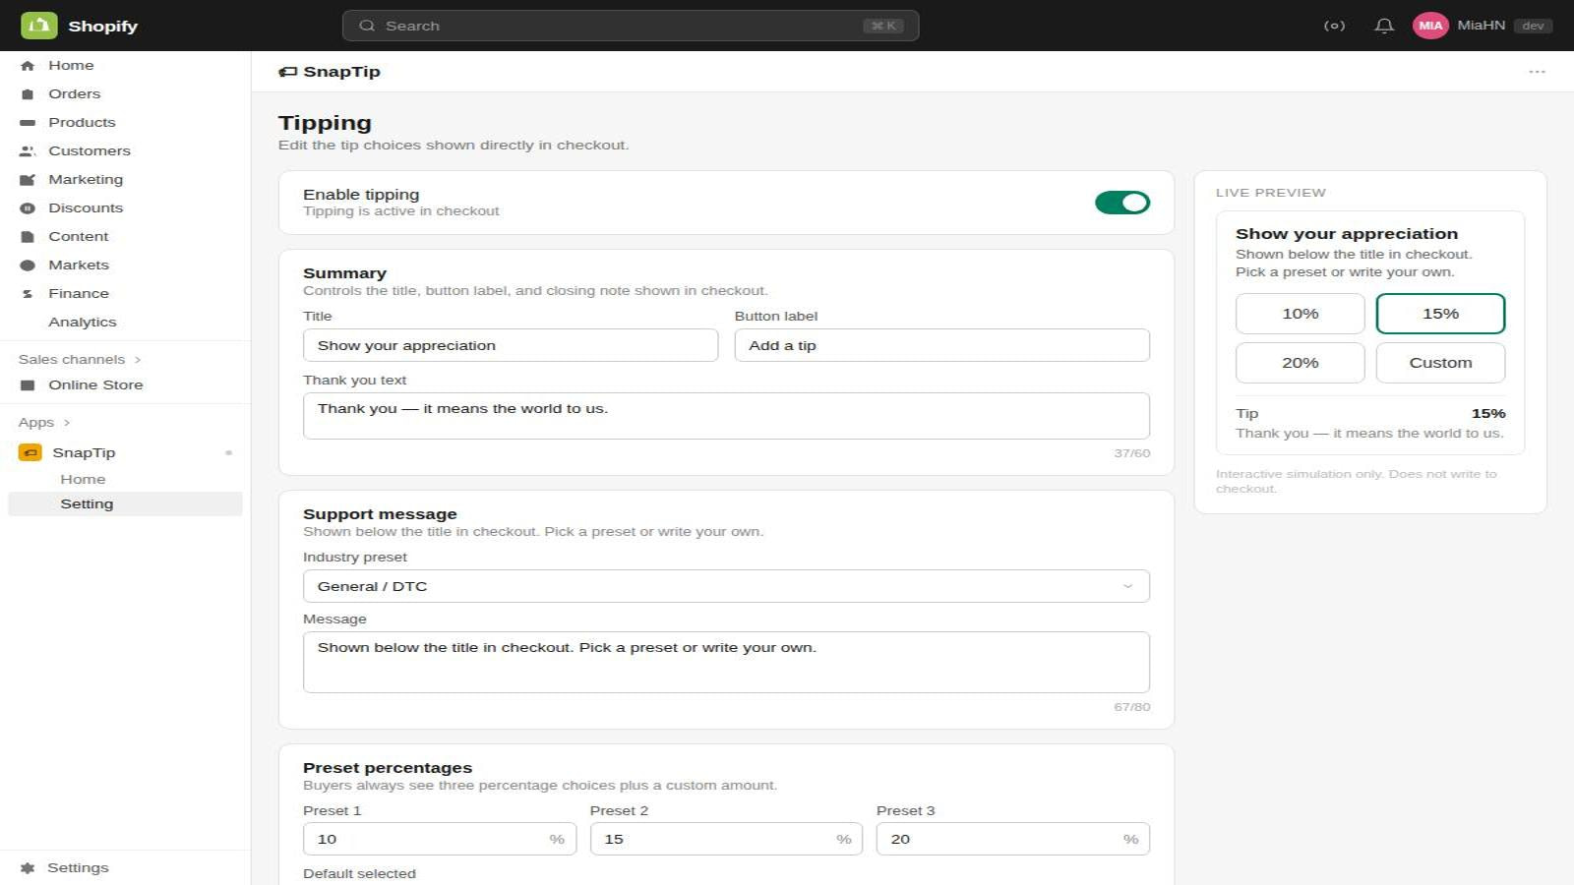
Task: Click the SnapTip app icon in sidebar
Action: (30, 452)
